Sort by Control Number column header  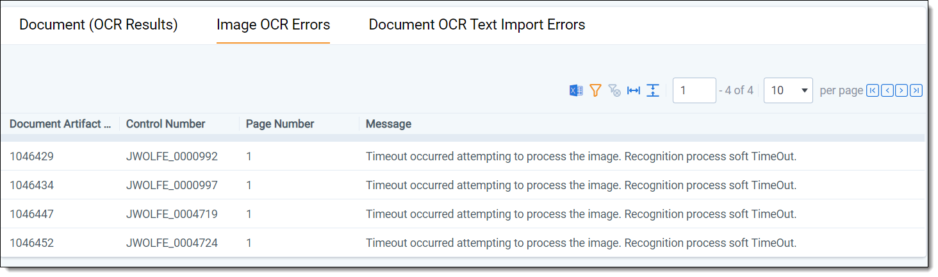tap(165, 124)
